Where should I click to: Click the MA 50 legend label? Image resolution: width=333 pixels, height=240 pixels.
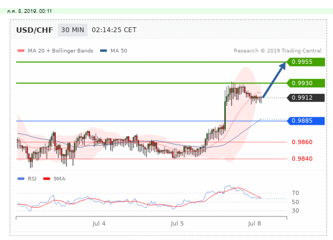[x=119, y=51]
